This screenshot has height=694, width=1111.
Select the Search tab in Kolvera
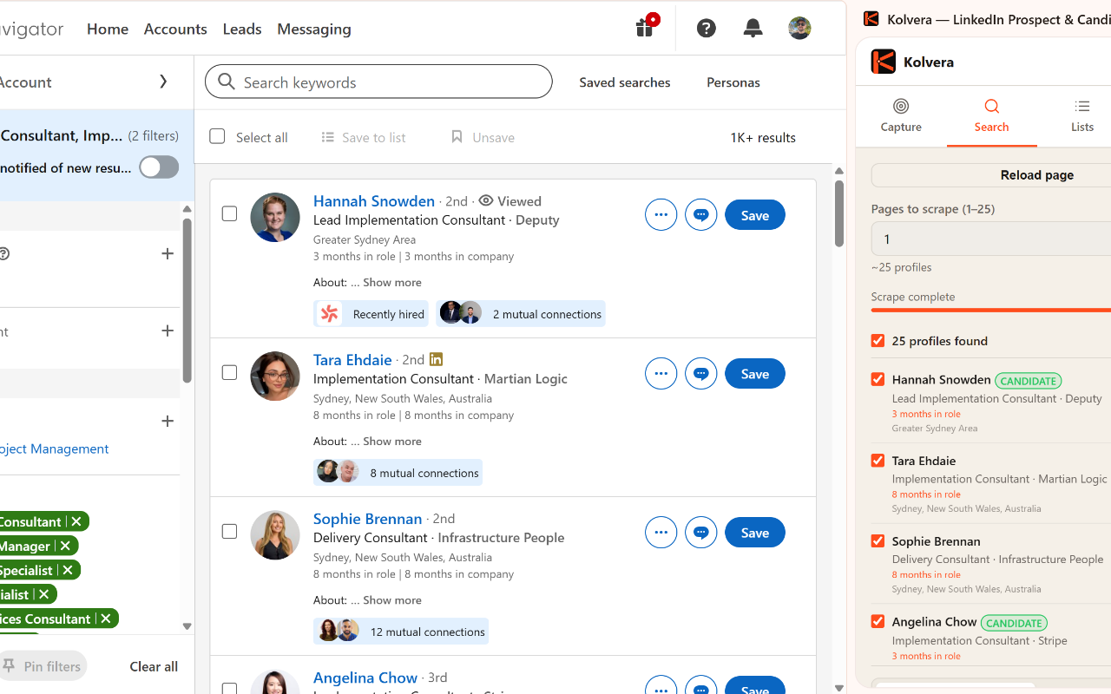[991, 115]
